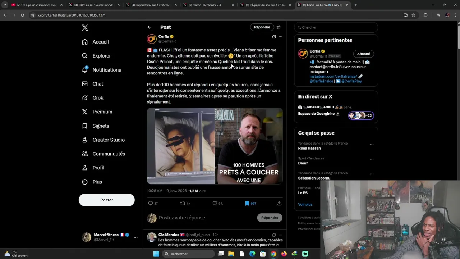Open the Windows Start menu
Screen dimensions: 460x259
pos(156,254)
